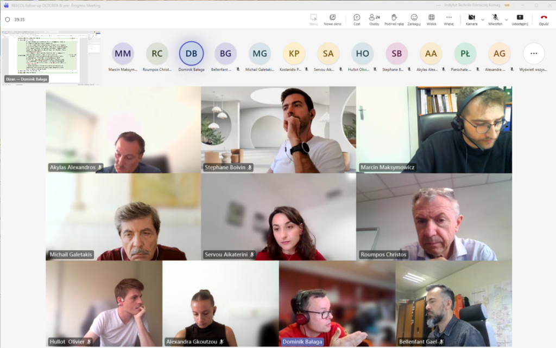
Task: Open the Czat (chat) panel
Action: coord(357,20)
